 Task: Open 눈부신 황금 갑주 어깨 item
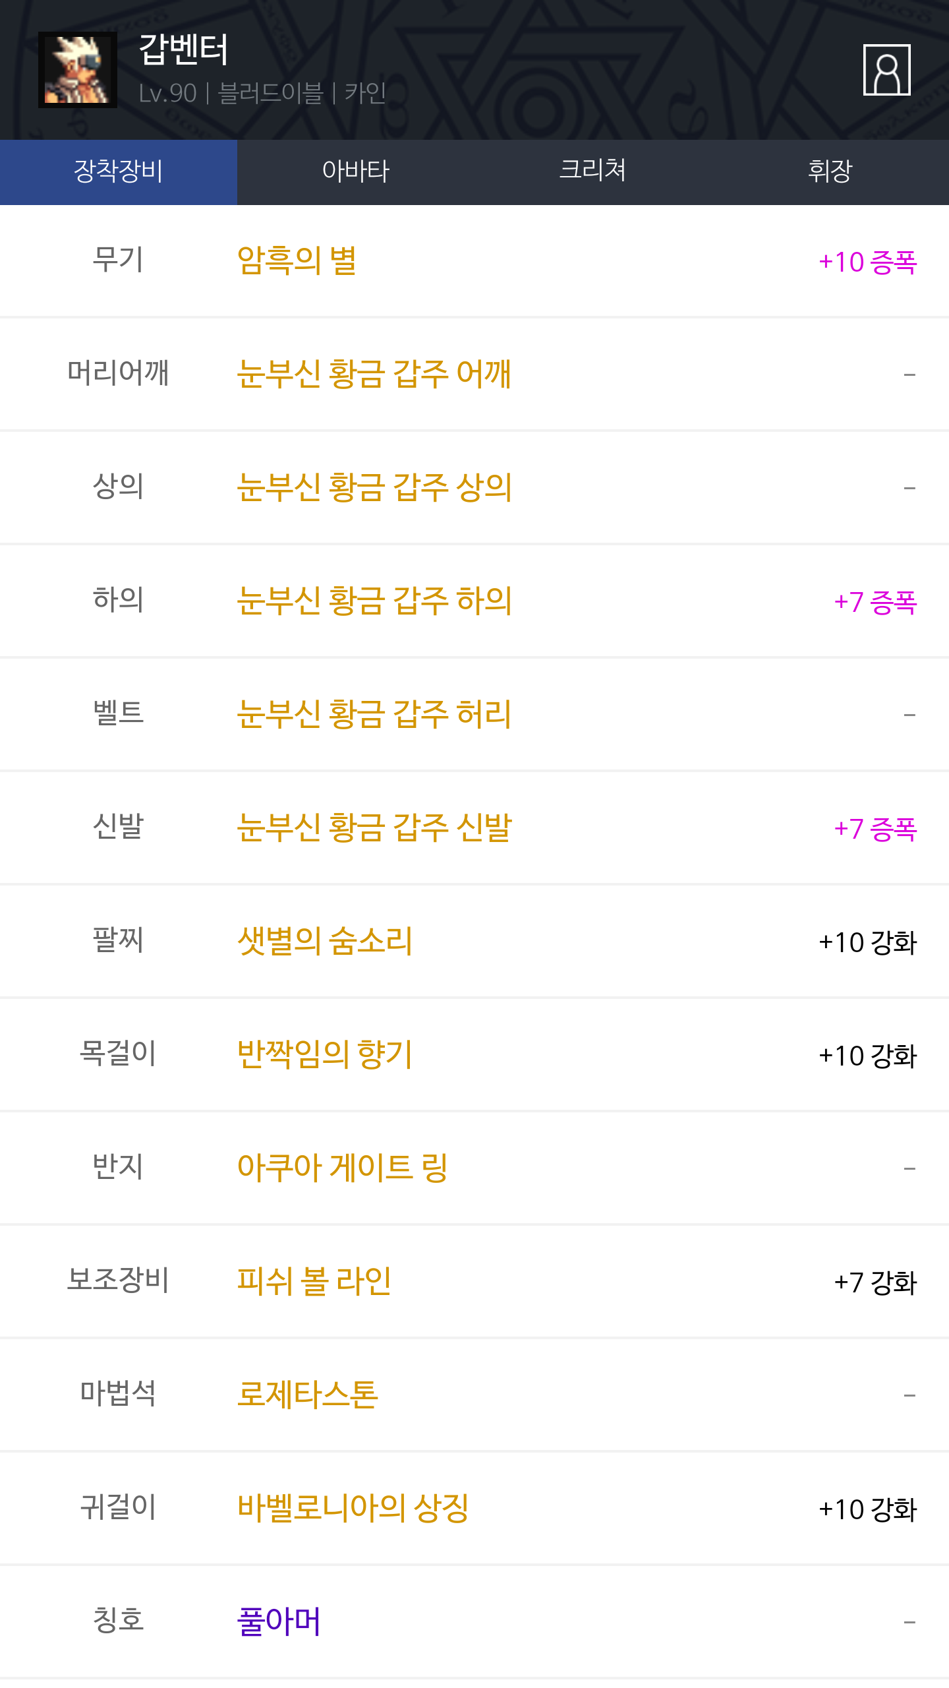[x=374, y=374]
